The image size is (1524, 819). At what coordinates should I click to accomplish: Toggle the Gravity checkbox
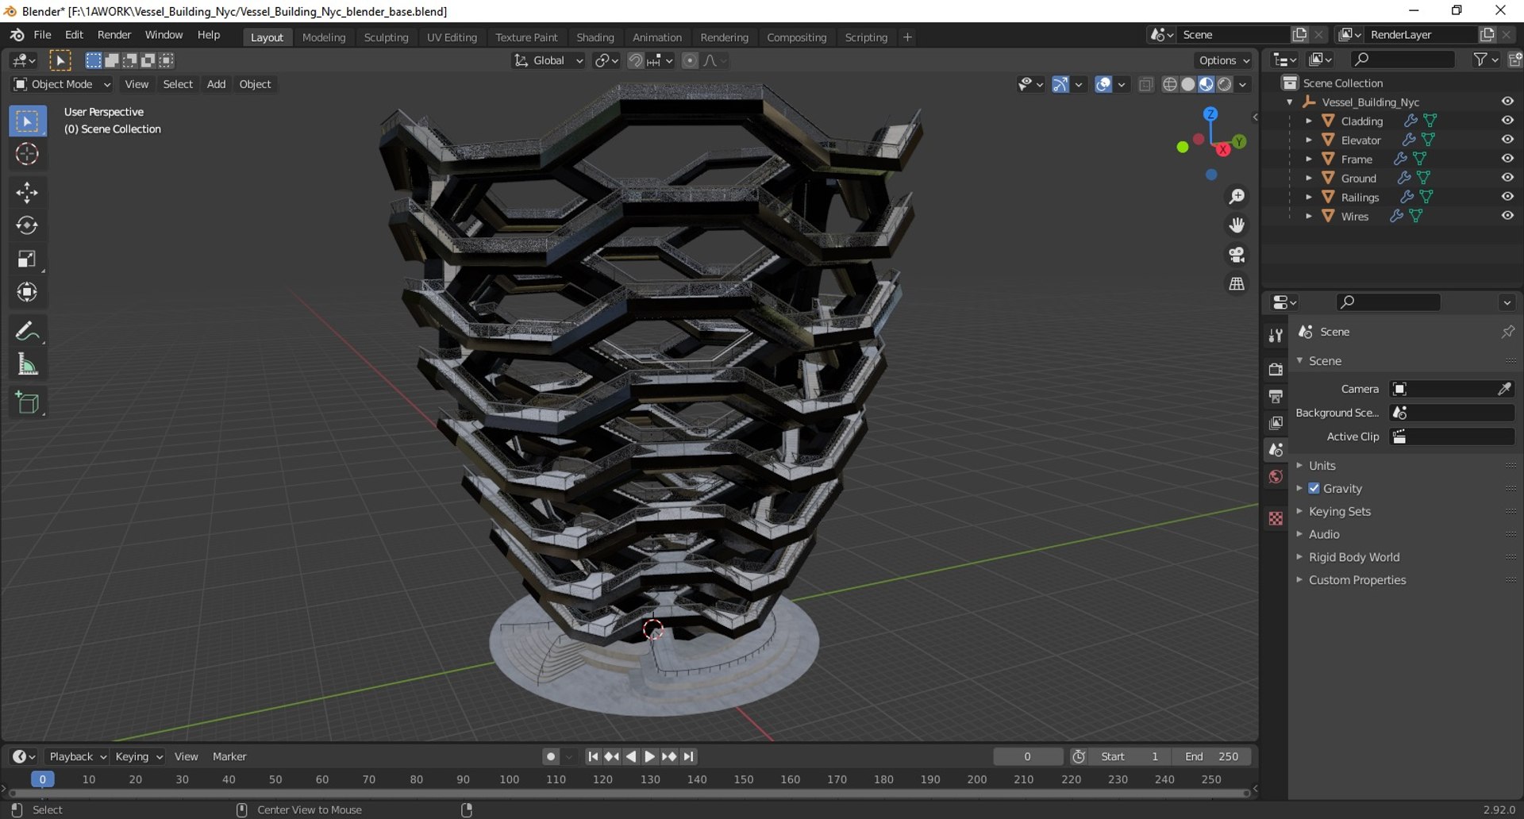[x=1314, y=488]
